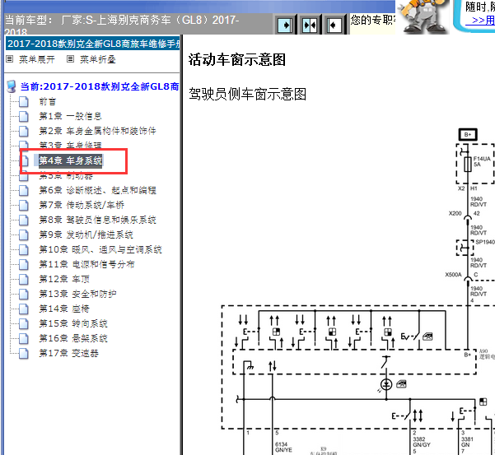Open 第11章 电源和信号分布
The height and width of the screenshot is (455, 495).
[x=86, y=264]
